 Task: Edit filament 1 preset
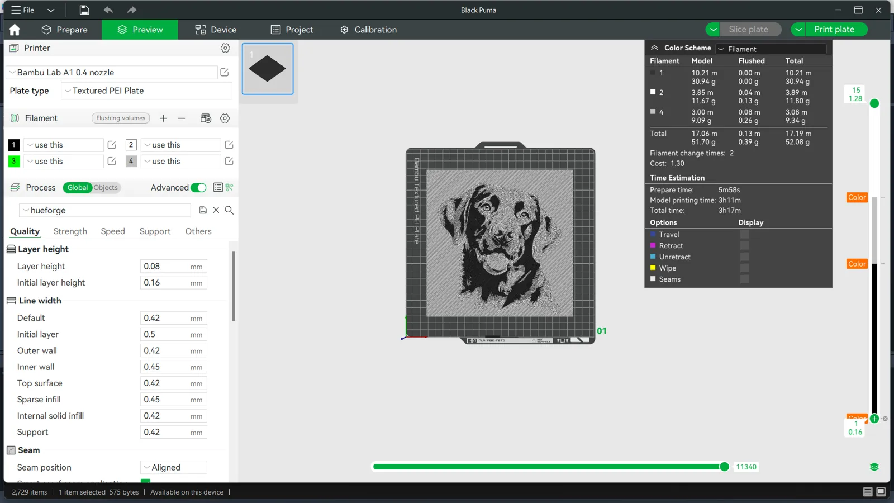point(112,145)
